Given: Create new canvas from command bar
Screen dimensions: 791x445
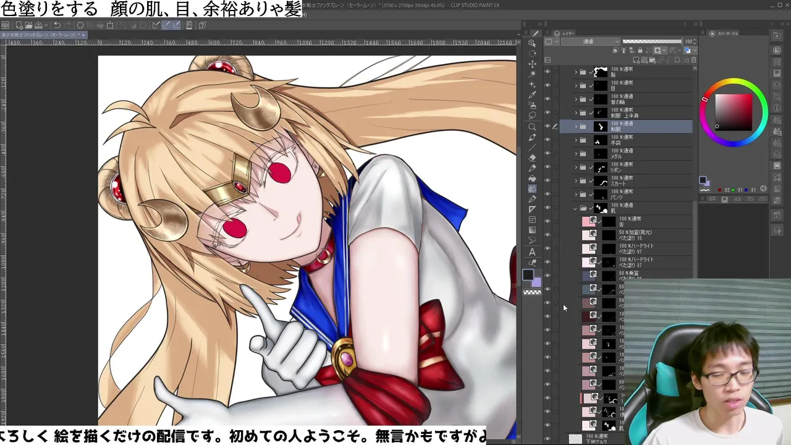Looking at the screenshot, I should coord(19,25).
